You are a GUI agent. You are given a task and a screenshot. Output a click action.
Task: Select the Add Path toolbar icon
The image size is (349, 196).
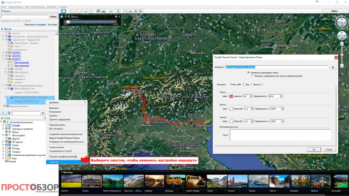tap(81, 11)
